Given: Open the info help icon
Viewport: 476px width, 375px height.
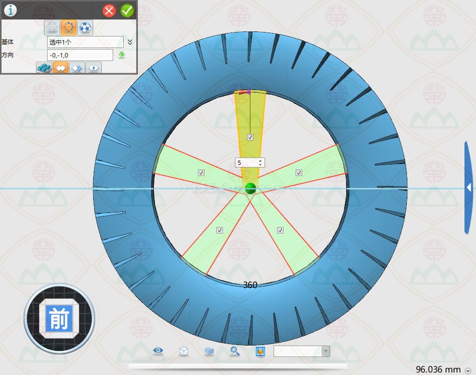Looking at the screenshot, I should click(x=10, y=10).
